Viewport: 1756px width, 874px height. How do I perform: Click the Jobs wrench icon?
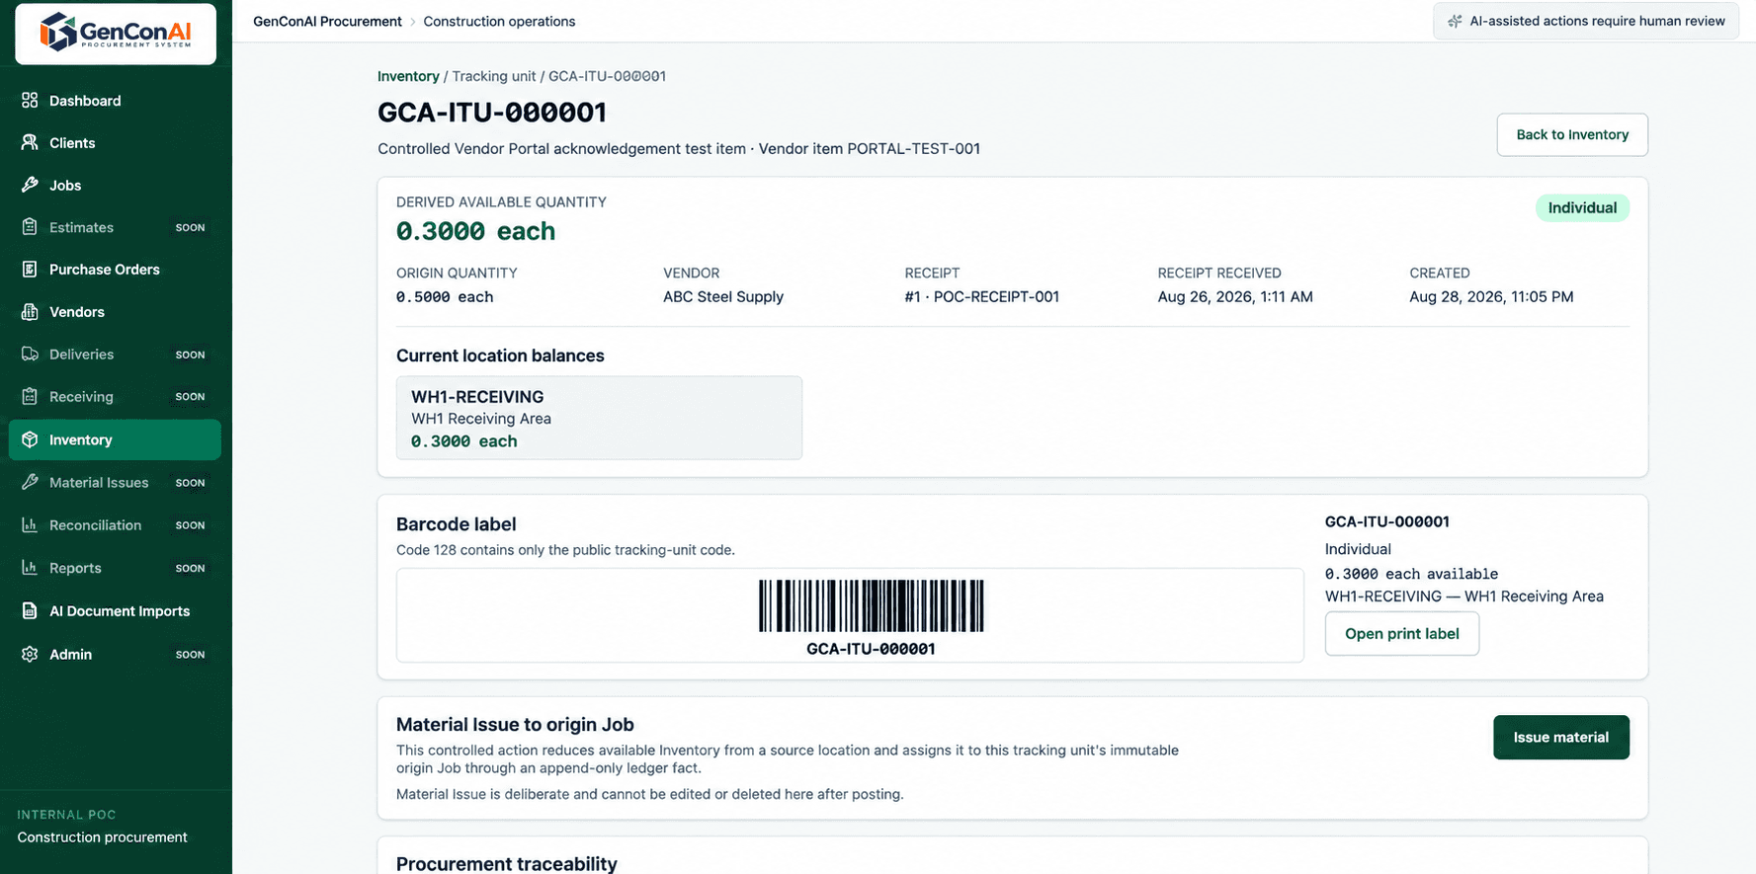coord(30,185)
